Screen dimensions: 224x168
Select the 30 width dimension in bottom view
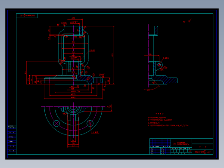click(73, 143)
